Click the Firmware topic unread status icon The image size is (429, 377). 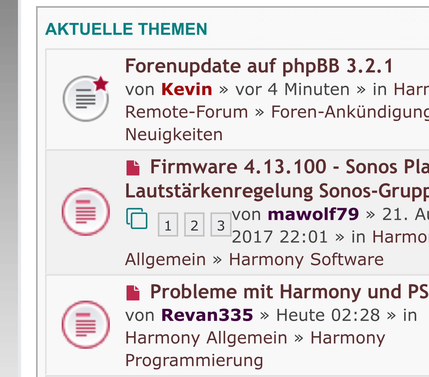point(86,211)
